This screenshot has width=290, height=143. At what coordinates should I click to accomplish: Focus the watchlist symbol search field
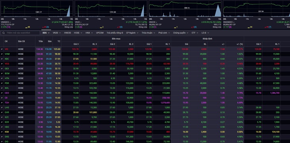[20, 33]
